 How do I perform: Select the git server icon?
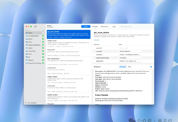pyautogui.click(x=27, y=57)
